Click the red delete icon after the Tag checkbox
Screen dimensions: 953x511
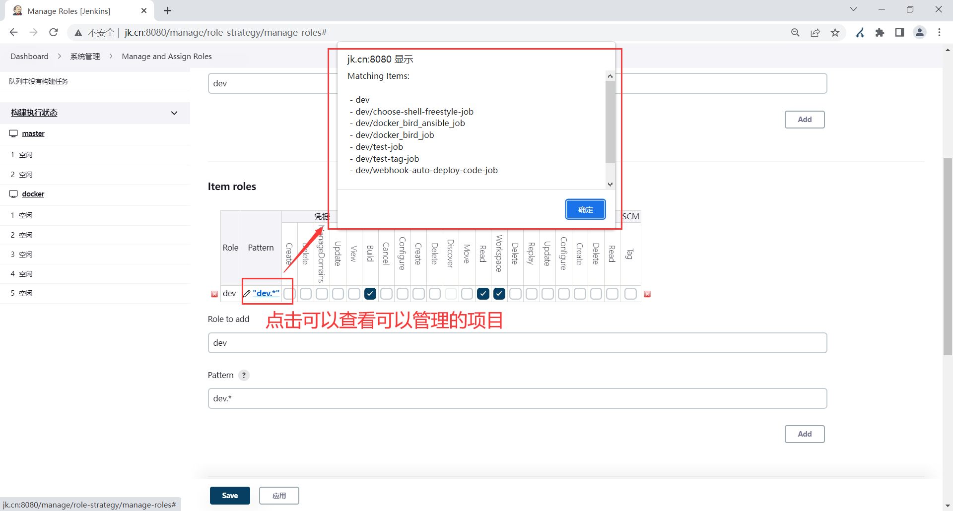click(647, 294)
